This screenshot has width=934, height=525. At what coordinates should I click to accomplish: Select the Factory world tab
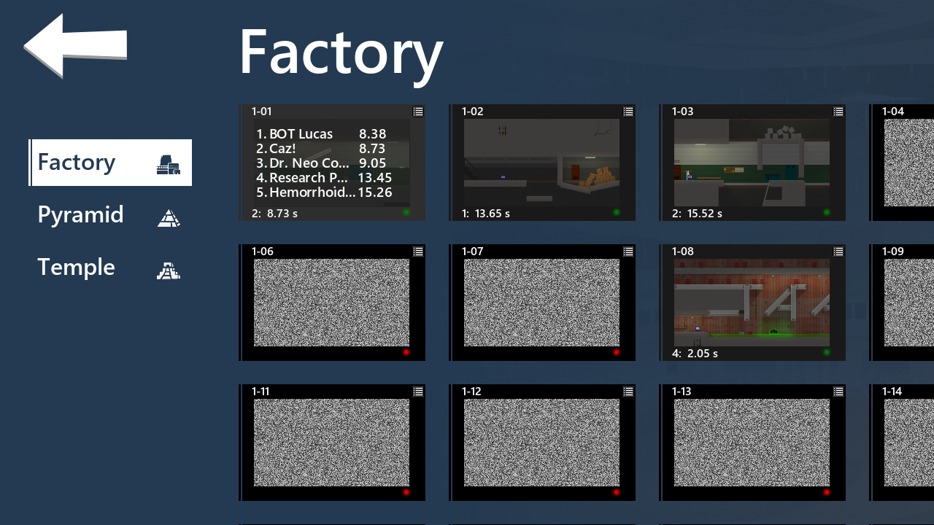click(110, 163)
